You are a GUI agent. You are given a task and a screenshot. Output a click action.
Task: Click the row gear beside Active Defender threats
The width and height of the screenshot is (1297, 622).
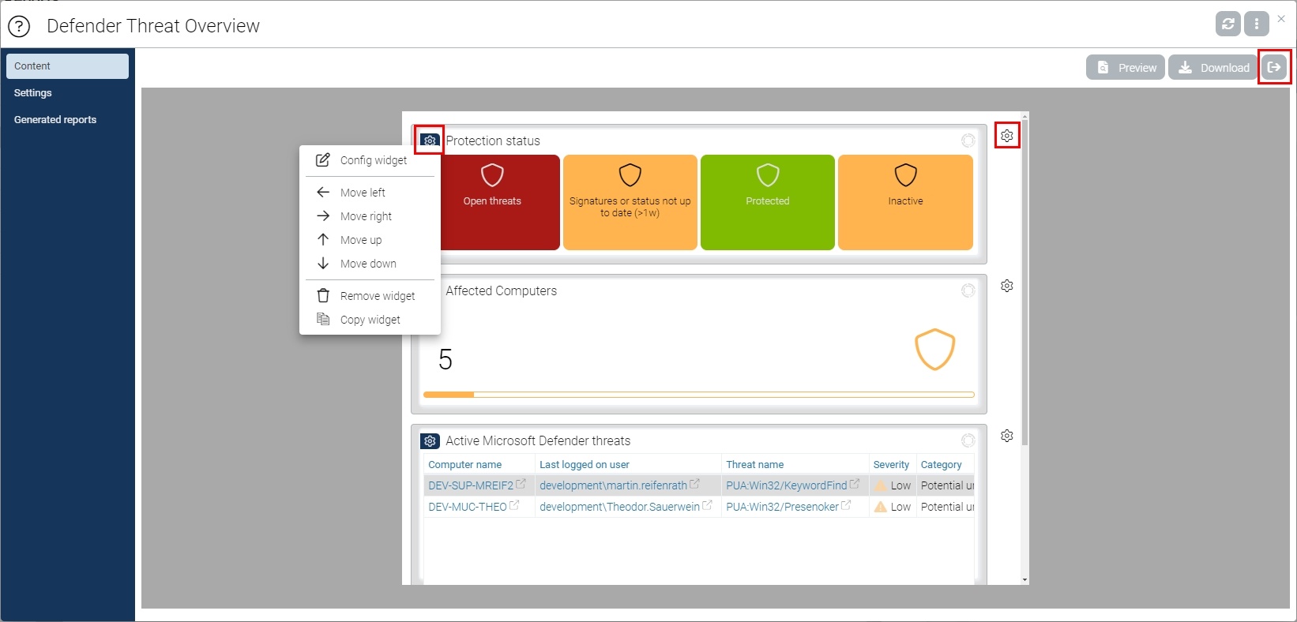[1007, 436]
